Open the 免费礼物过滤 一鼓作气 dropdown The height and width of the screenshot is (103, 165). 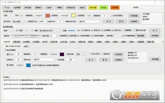pyautogui.click(x=89, y=22)
